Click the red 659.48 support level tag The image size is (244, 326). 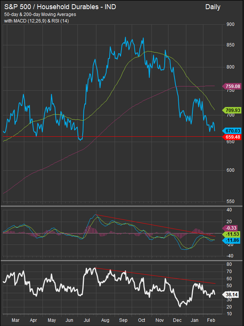pos(232,137)
